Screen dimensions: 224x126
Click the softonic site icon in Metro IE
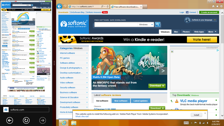[6, 110]
